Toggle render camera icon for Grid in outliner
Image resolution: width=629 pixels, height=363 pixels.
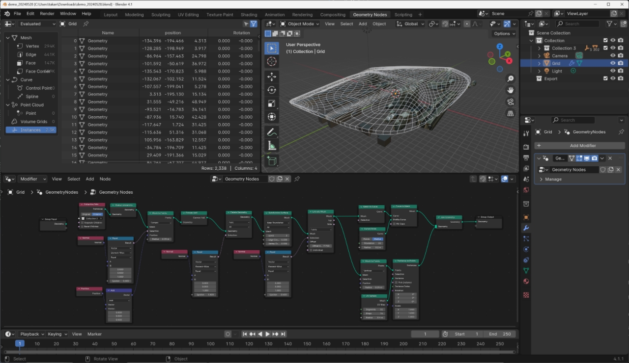point(621,63)
